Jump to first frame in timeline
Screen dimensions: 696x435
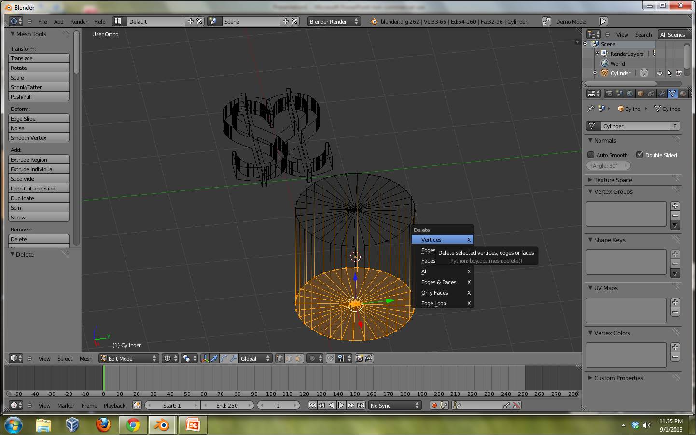312,406
